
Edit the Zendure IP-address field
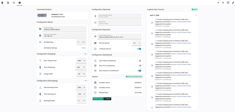click(64, 29)
